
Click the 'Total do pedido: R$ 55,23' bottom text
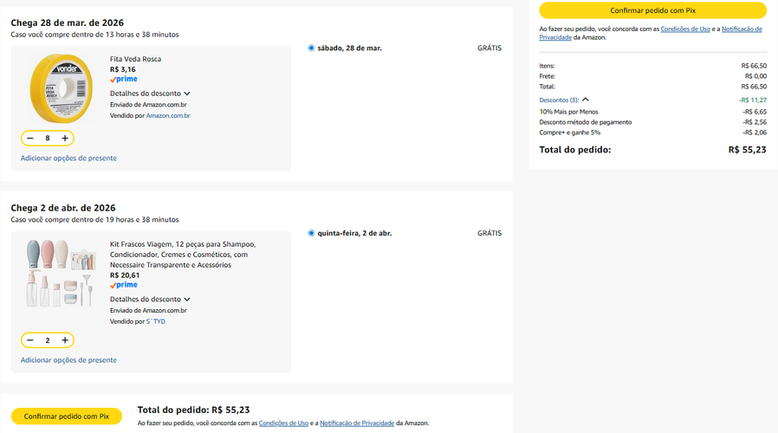pos(193,410)
